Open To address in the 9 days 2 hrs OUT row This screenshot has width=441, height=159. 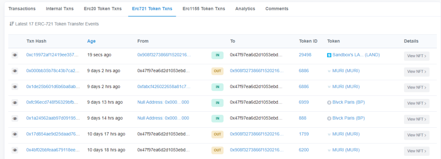point(257,71)
